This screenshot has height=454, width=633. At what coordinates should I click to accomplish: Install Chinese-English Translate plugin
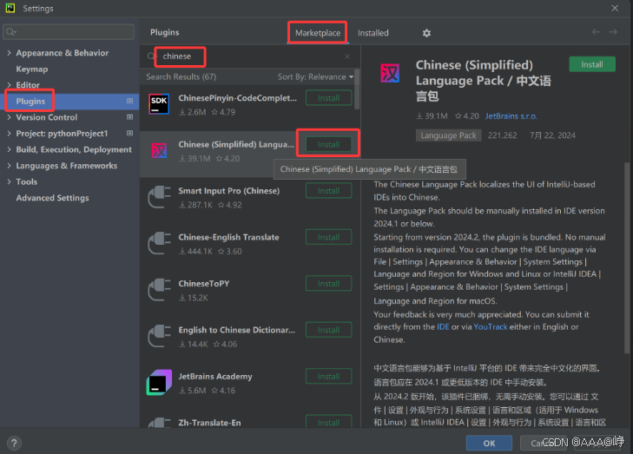(x=328, y=237)
